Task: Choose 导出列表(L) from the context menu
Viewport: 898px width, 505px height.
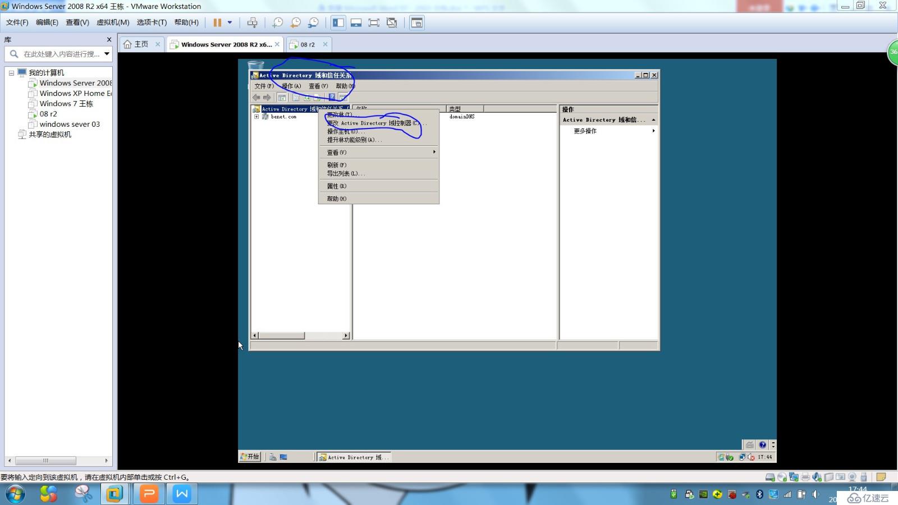Action: point(378,173)
